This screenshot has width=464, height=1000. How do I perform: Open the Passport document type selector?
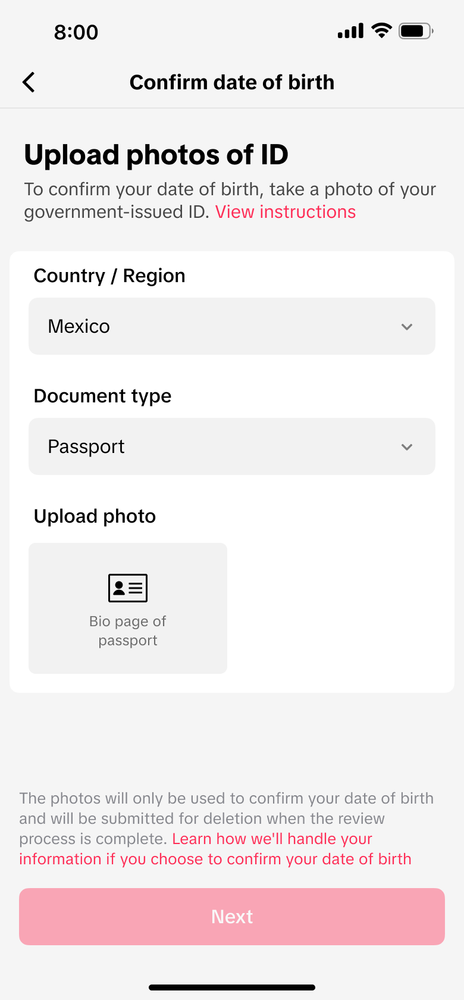coord(231,446)
